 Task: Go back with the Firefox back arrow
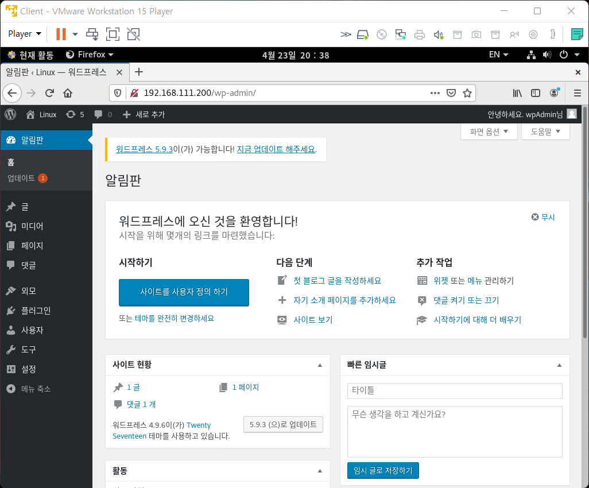[x=12, y=93]
